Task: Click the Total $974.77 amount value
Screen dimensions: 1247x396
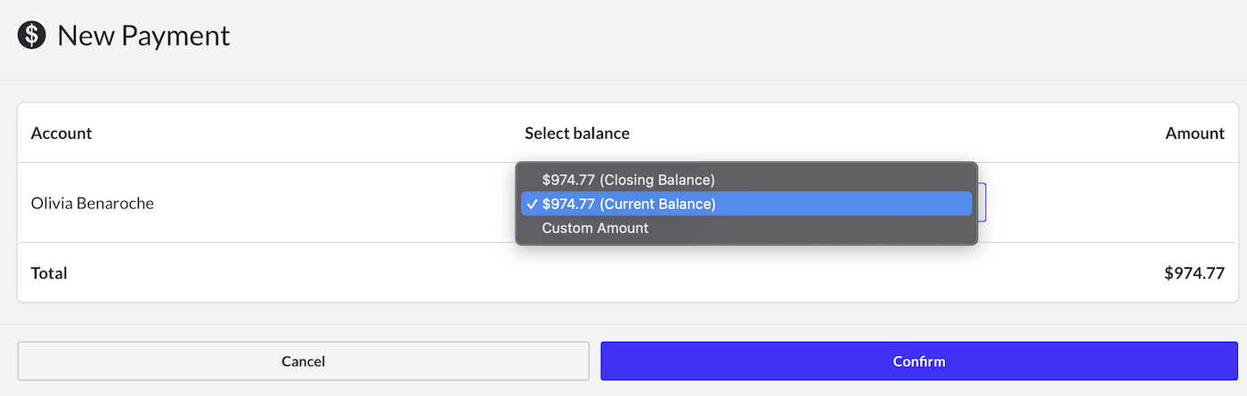Action: click(x=1194, y=273)
